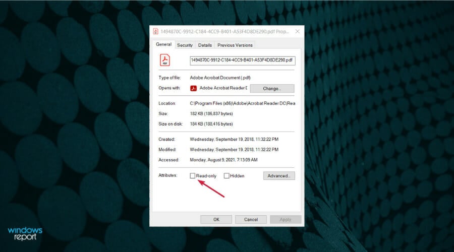454x252 pixels.
Task: Click the 'Type of file:' label
Action: (x=169, y=78)
